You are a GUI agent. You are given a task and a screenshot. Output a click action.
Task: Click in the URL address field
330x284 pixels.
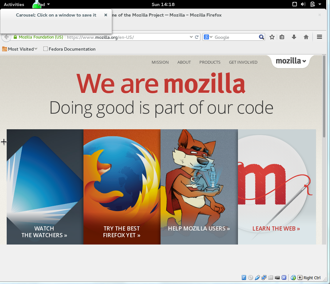tap(127, 37)
